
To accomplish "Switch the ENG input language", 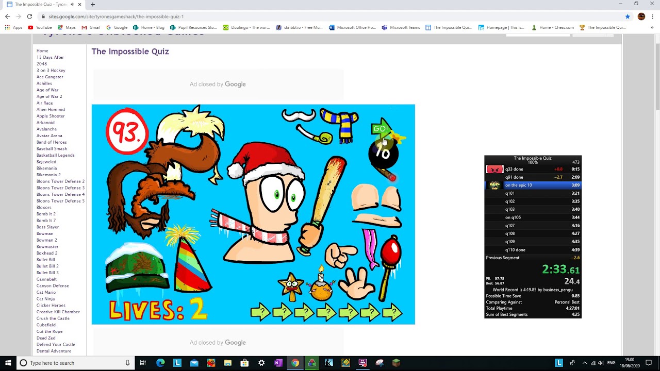I will [x=611, y=363].
